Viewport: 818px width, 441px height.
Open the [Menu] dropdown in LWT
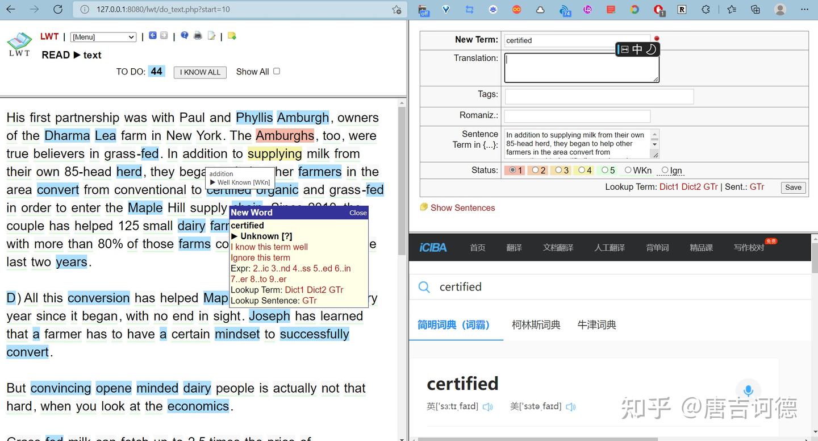(103, 37)
